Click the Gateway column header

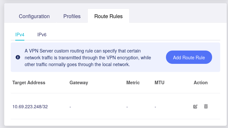pyautogui.click(x=79, y=83)
